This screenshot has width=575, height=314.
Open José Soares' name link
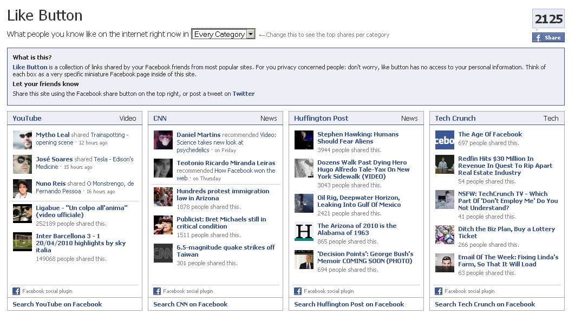click(x=54, y=159)
